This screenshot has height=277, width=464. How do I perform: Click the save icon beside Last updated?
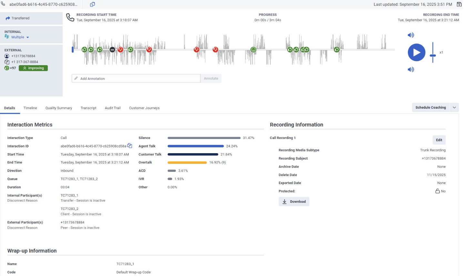pyautogui.click(x=459, y=5)
